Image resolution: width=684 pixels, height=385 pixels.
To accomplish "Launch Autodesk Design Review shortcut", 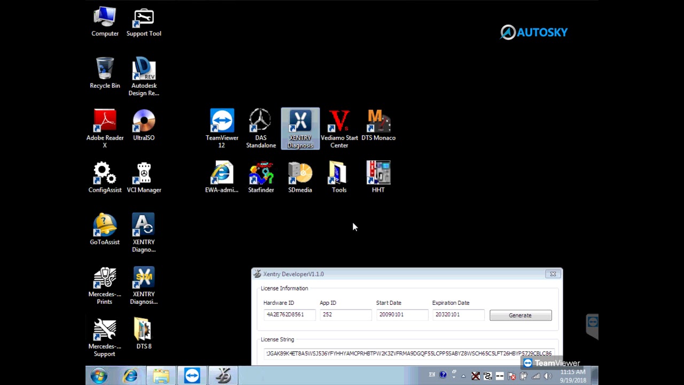I will [144, 77].
